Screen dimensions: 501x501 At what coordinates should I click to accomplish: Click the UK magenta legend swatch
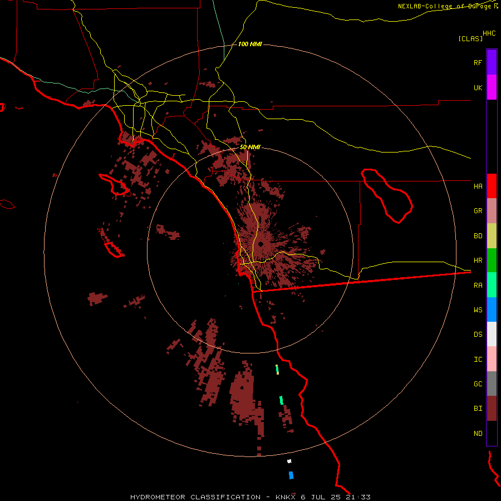tap(492, 87)
